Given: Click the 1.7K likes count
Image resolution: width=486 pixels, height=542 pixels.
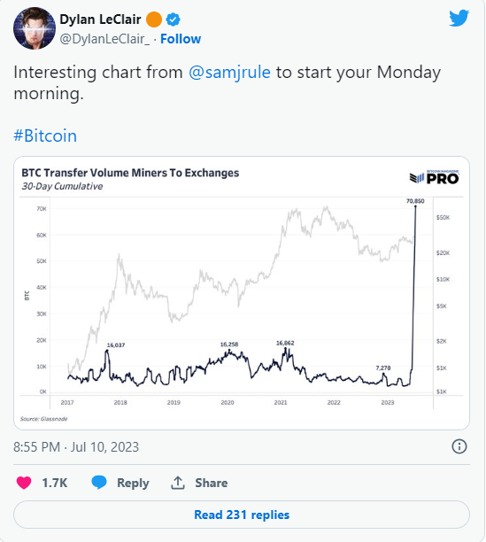Looking at the screenshot, I should pyautogui.click(x=55, y=483).
